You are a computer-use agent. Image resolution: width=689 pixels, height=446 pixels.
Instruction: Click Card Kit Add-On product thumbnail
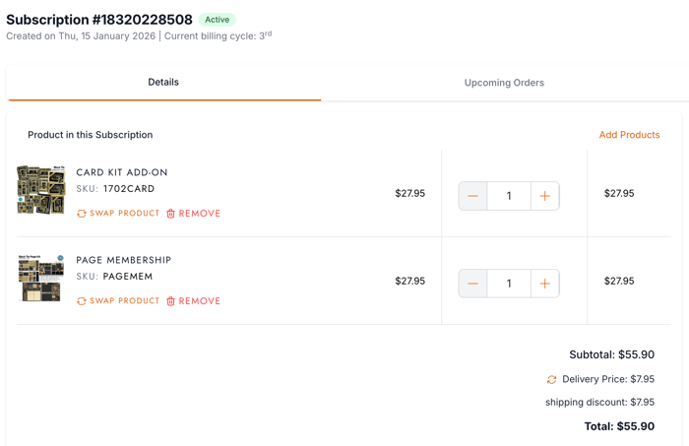tap(40, 190)
